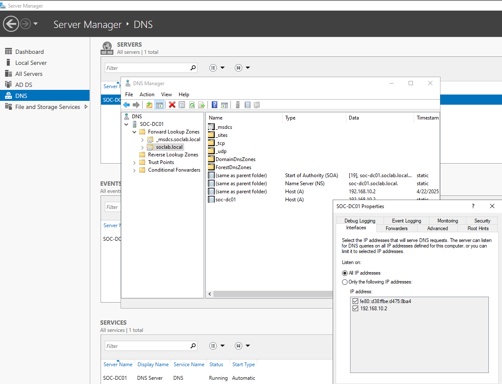Sort services by Display Name column
Viewport: 502px width, 384px height.
coord(153,365)
